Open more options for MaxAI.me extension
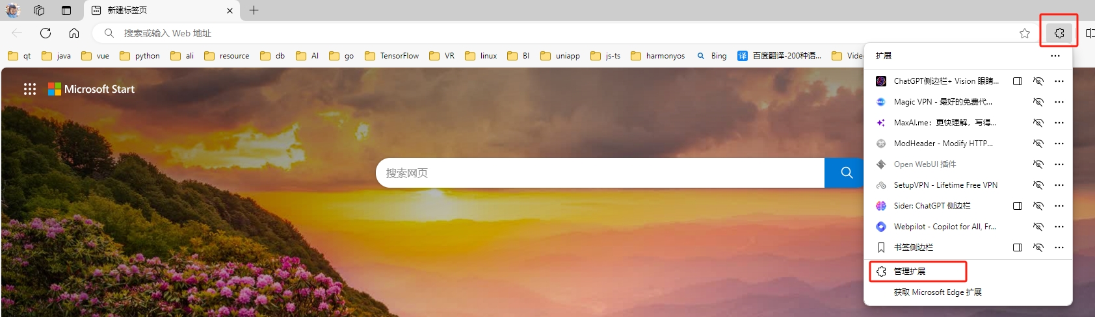 click(x=1059, y=123)
